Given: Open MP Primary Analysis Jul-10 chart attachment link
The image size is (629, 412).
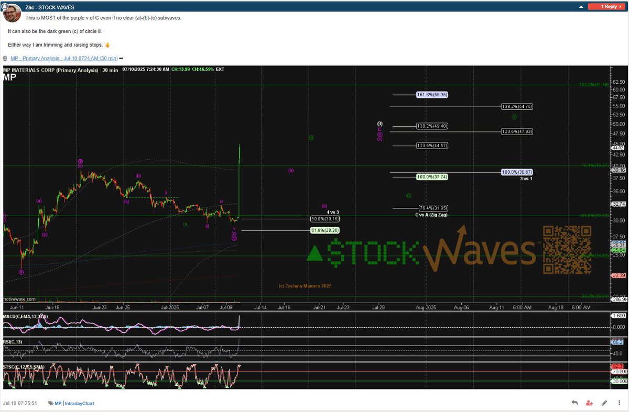Looking at the screenshot, I should (x=64, y=58).
